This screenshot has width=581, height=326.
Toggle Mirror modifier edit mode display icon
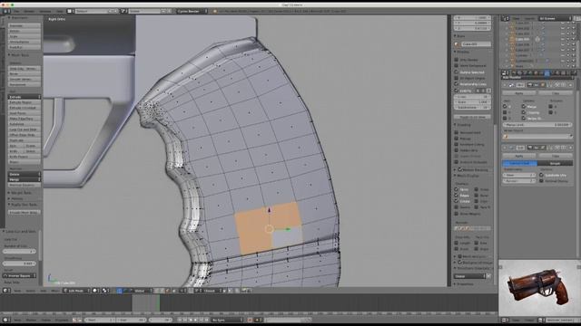[543, 84]
